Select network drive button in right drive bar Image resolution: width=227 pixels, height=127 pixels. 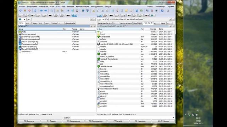[x=153, y=16]
